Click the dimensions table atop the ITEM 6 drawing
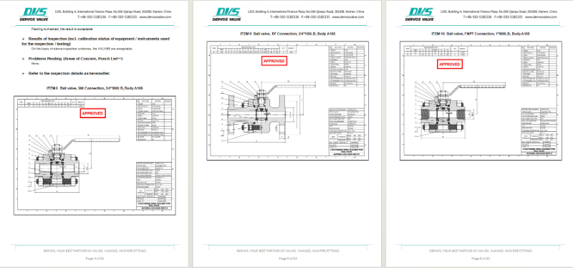Viewport: 573px width, 268px height. 51,103
